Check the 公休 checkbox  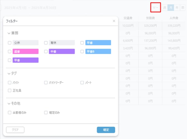(10, 43)
